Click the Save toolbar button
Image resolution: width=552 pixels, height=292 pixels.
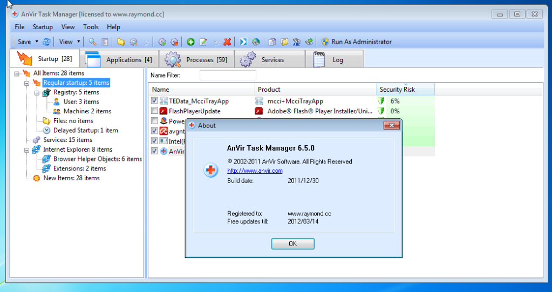click(24, 42)
